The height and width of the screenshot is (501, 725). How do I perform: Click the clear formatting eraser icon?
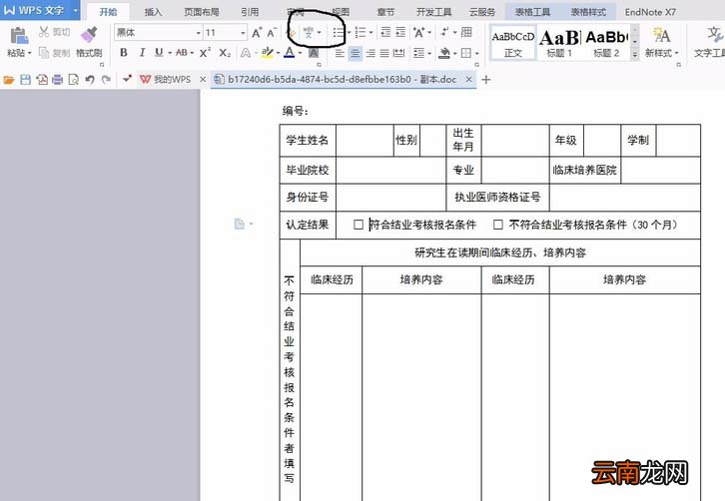pyautogui.click(x=291, y=32)
